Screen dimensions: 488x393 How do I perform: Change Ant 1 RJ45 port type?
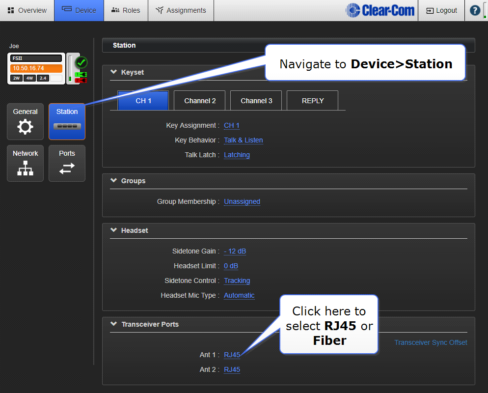pos(232,355)
